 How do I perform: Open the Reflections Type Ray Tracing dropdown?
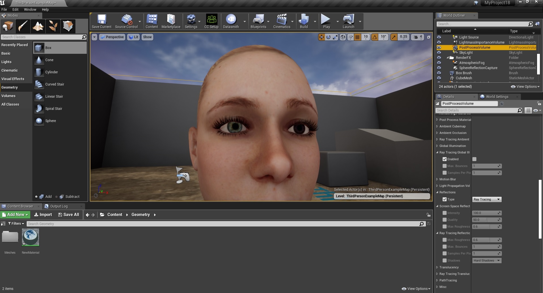487,199
